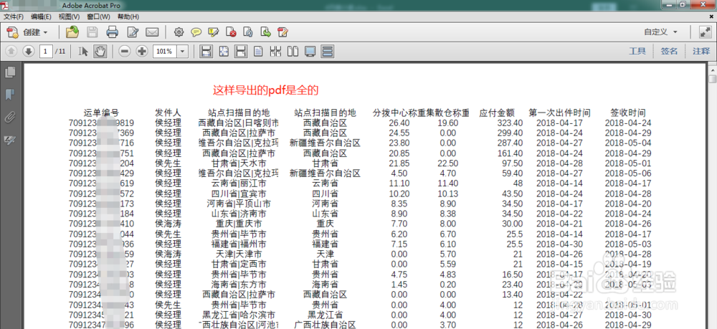Click the 黑龙江省|哈尔滨市 cell

[239, 315]
